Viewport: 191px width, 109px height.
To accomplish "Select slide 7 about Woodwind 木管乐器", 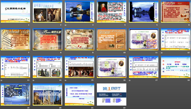I will (x=15, y=39).
